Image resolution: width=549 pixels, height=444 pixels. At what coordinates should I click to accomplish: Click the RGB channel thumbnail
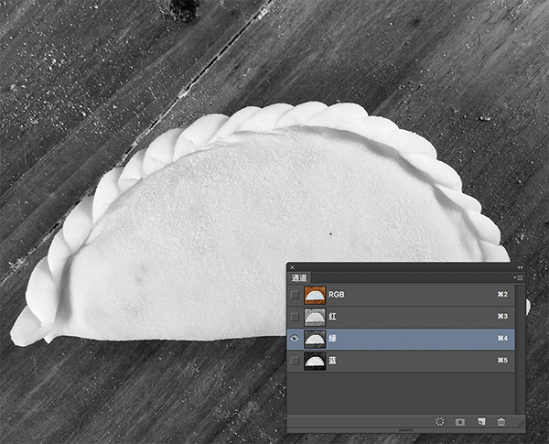click(x=315, y=295)
